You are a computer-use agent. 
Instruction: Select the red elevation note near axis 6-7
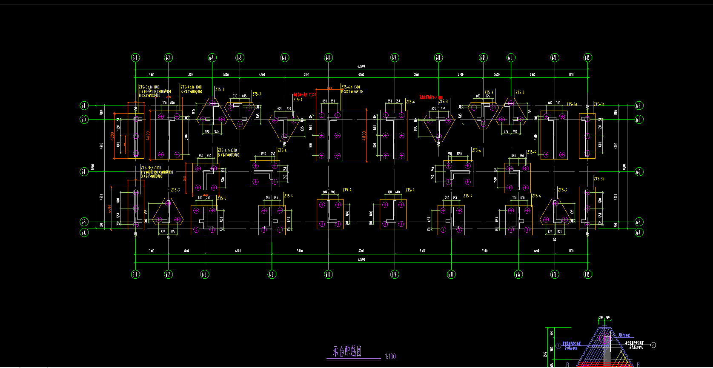304,95
